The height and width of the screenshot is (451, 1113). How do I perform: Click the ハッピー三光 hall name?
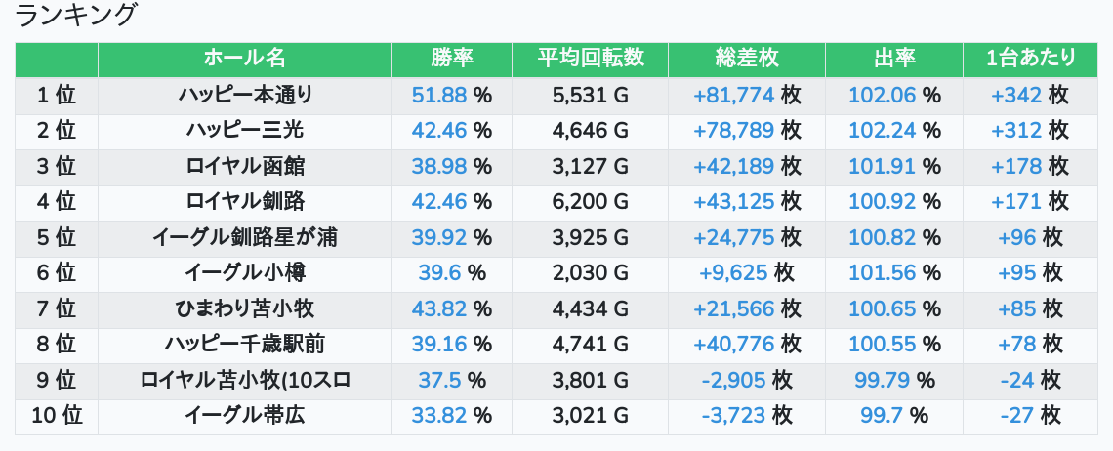click(x=245, y=131)
